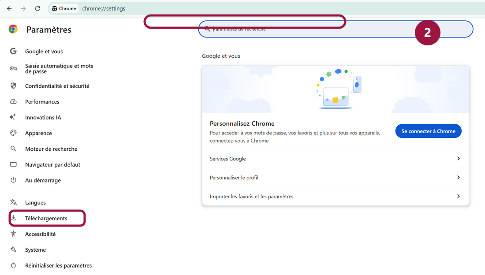Click the laptop illustration in the banner
Viewport: 485px width, 275px height.
[x=336, y=98]
